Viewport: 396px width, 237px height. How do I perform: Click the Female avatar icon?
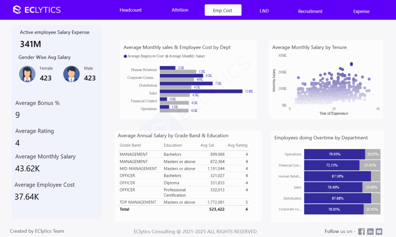click(27, 74)
